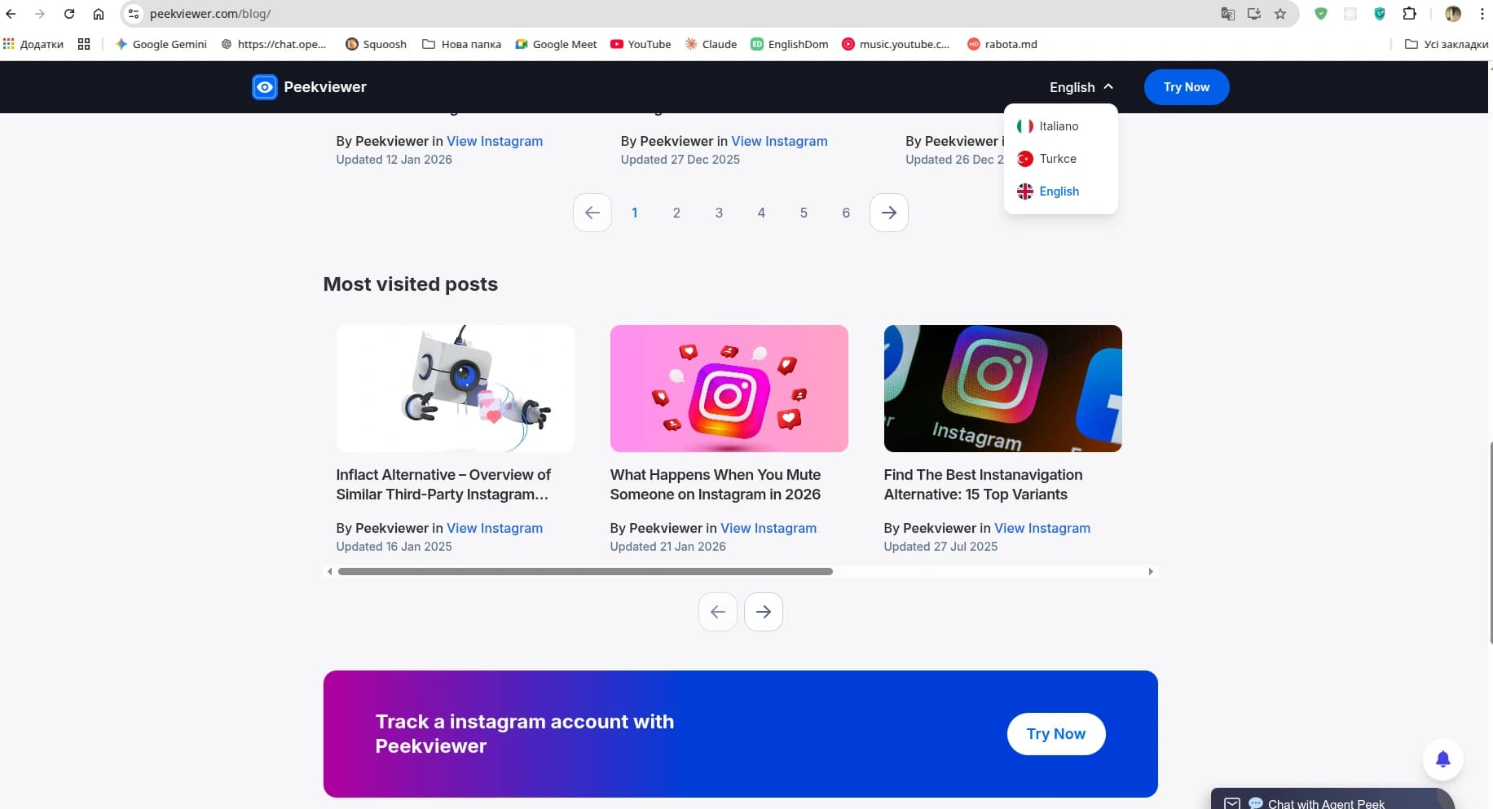Screen dimensions: 1493x809
Task: Click the translate page icon
Action: pos(1227,14)
